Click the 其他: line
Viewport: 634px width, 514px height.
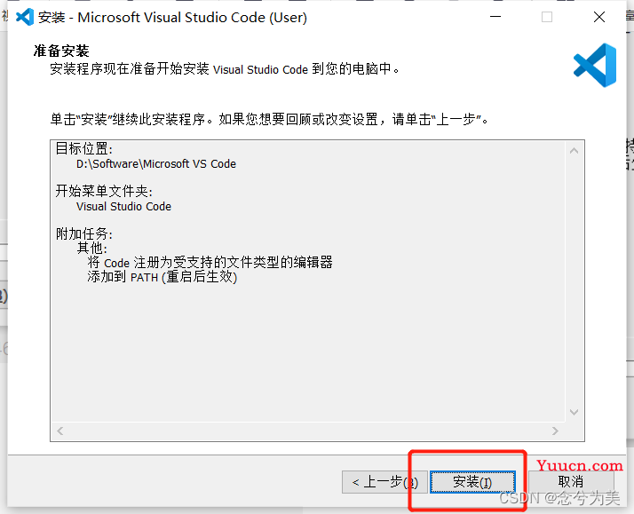[x=92, y=248]
